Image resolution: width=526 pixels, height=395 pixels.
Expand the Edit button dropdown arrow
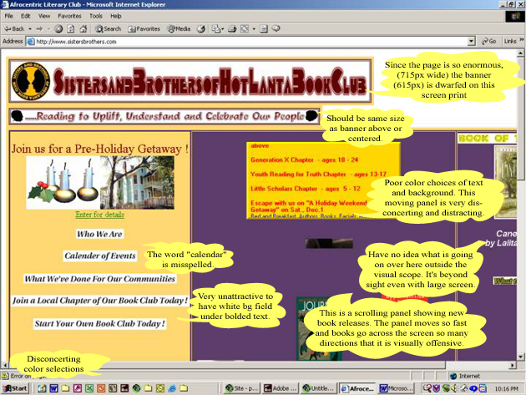click(254, 29)
